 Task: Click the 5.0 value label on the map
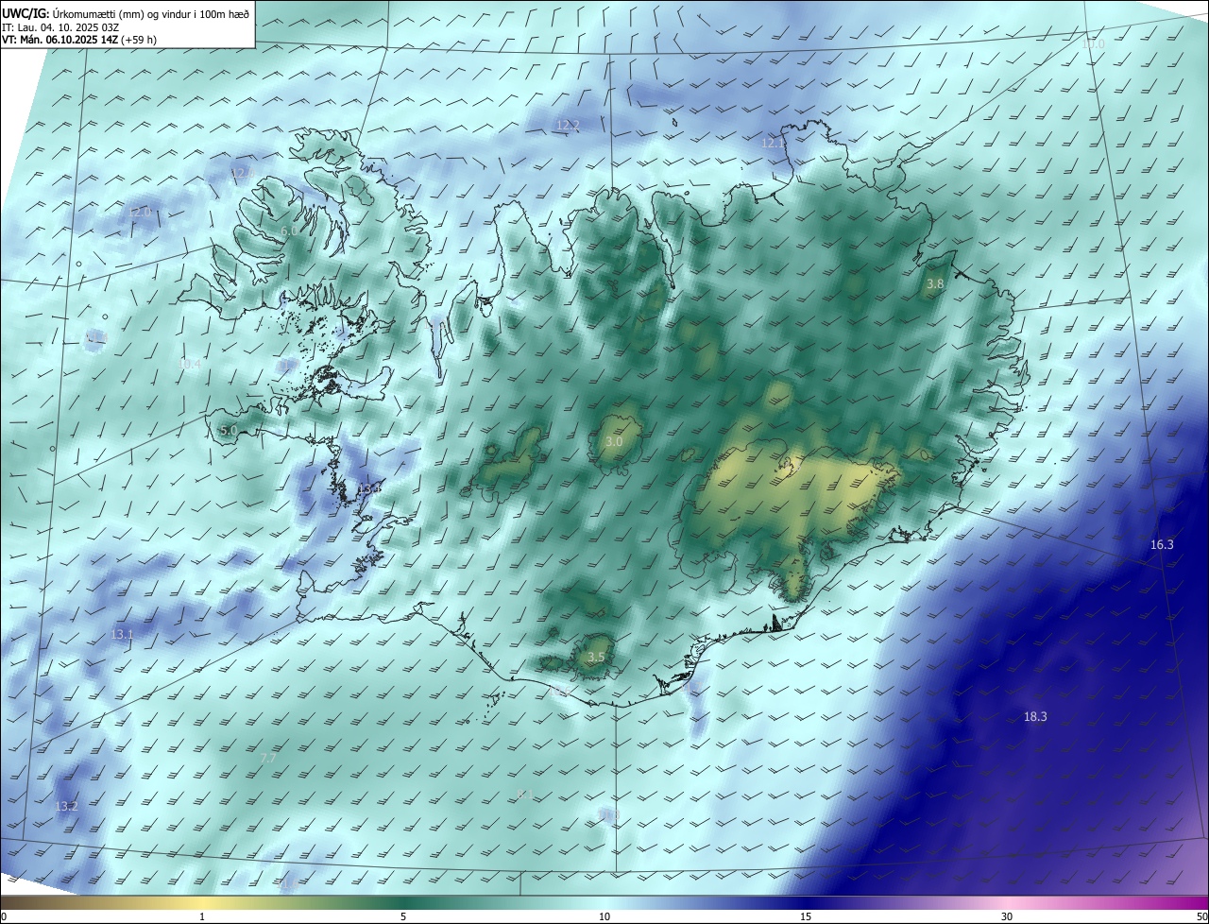[228, 430]
